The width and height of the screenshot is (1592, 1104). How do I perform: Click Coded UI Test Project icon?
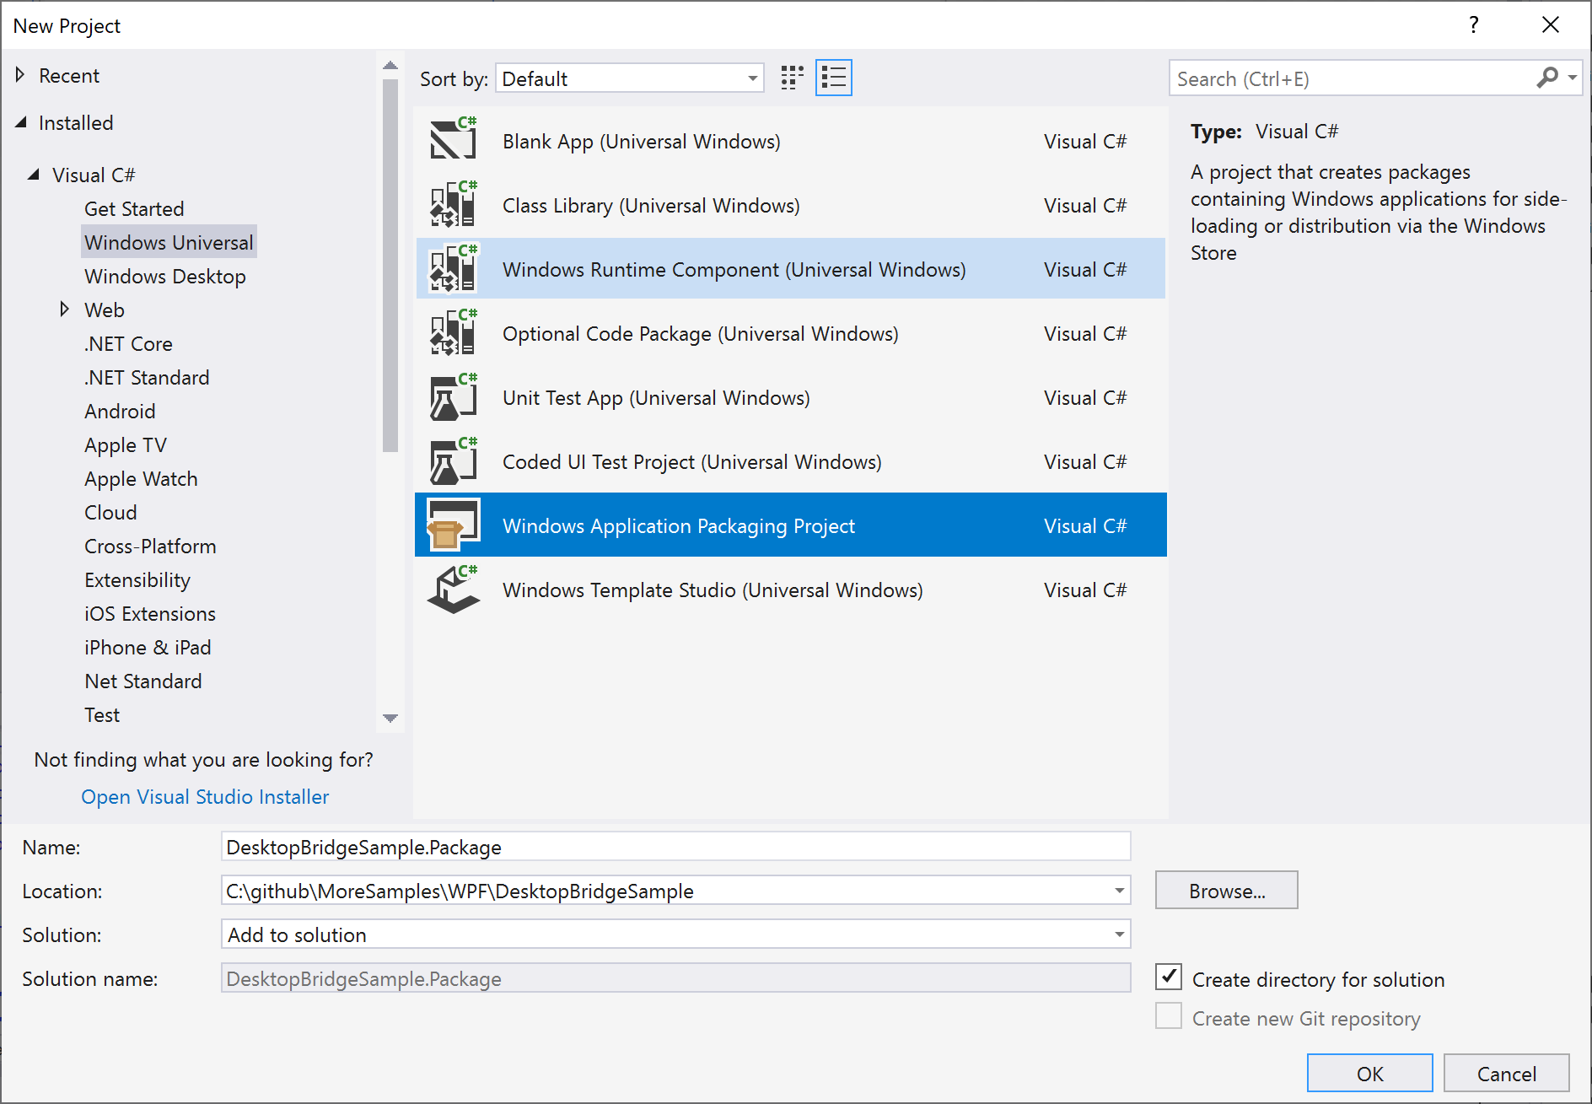(454, 460)
